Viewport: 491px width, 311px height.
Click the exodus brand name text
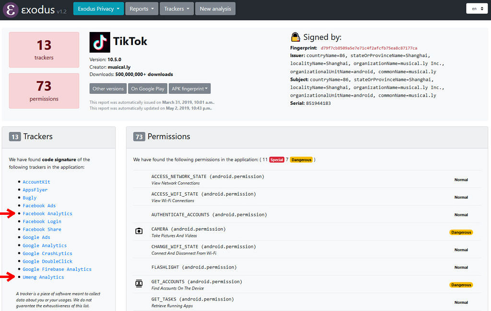coord(38,10)
